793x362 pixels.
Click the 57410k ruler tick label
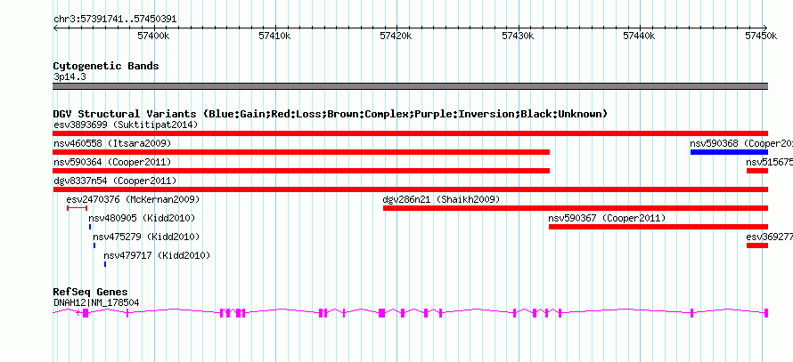[x=275, y=36]
